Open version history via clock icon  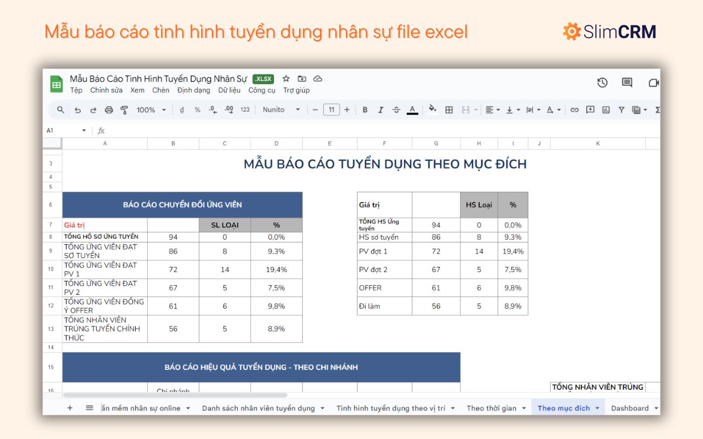pos(602,83)
